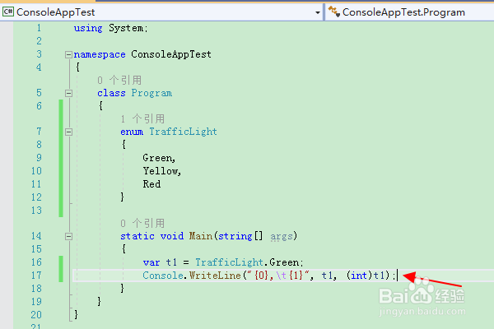
Task: Collapse the static void Main method
Action: 68,236
